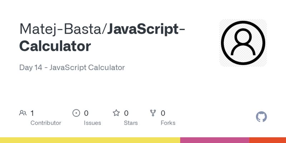The height and width of the screenshot is (143, 286).
Task: Click the 'Day 14 - JavaScript Calculator' description
Action: 72,67
